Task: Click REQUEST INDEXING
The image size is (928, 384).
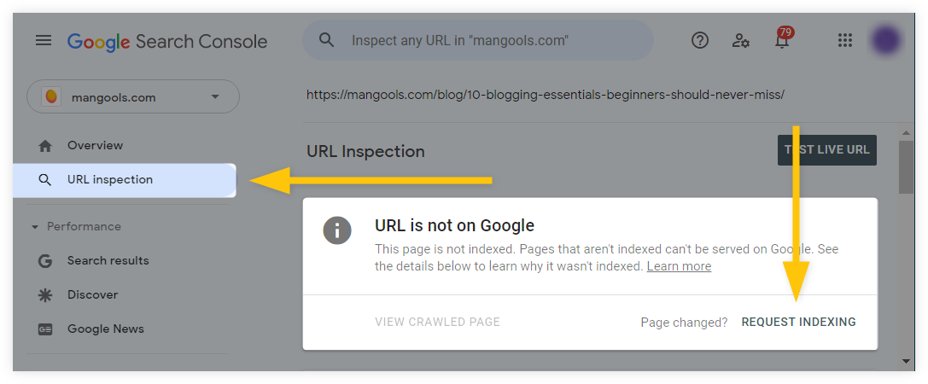Action: 798,322
